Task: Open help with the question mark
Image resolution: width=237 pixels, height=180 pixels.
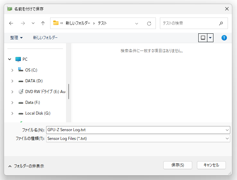Action: click(224, 38)
